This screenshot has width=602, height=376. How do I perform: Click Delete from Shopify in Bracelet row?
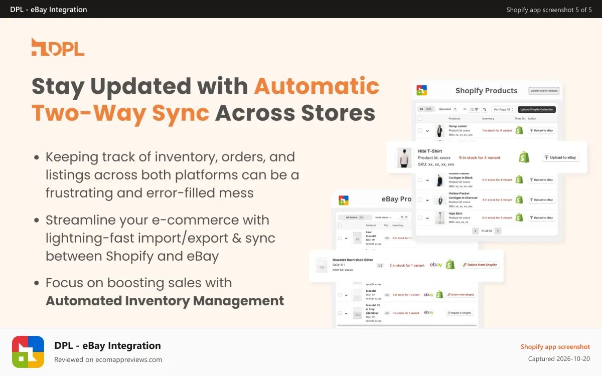(461, 295)
